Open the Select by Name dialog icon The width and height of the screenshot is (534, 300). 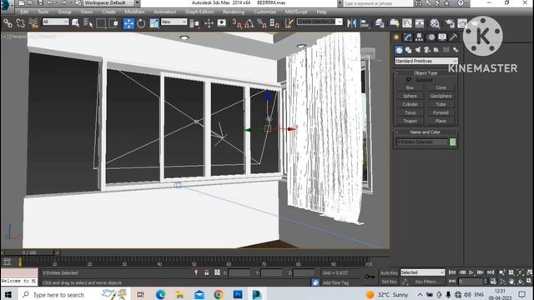pos(88,23)
